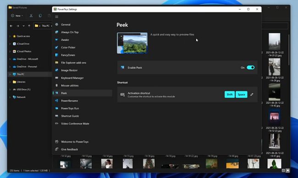This screenshot has height=178, width=298.
Task: Click the Space shortcut key button
Action: (x=241, y=95)
